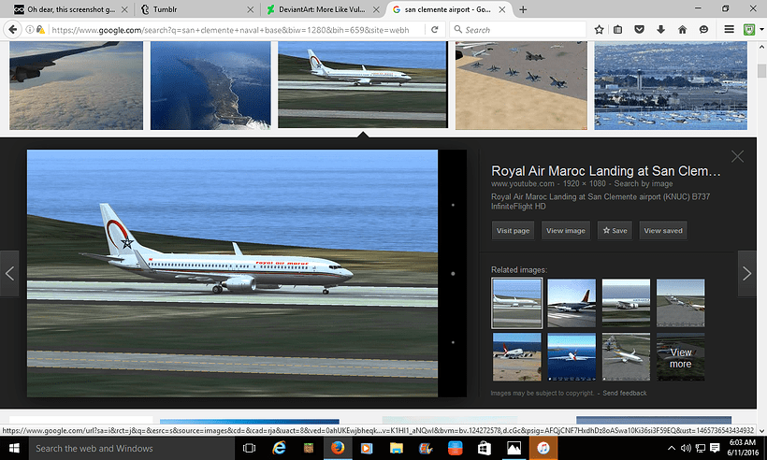
Task: Open the volume speaker icon in tray
Action: 686,448
